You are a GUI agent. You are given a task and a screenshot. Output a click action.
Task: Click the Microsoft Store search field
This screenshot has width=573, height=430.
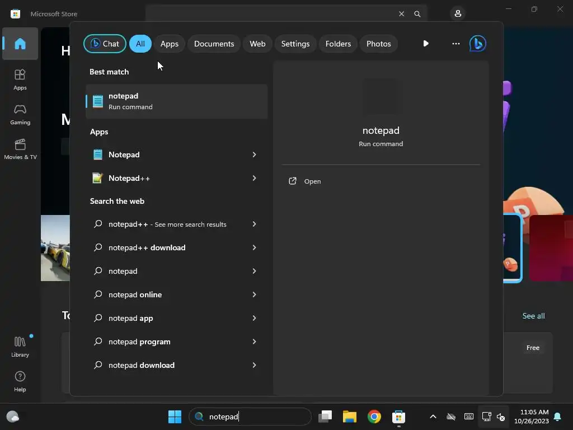(270, 14)
